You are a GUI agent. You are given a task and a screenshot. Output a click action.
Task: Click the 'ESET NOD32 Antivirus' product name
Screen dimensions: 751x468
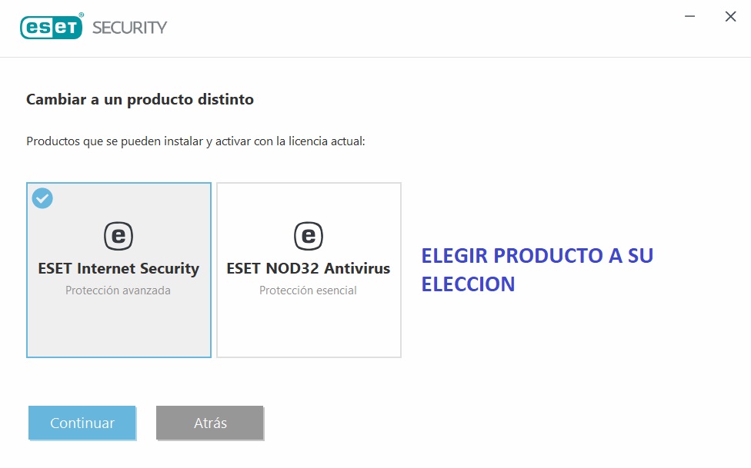[x=309, y=269]
